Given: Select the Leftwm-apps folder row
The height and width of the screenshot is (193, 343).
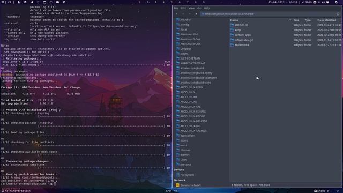Looking at the screenshot, I should click(286, 35).
